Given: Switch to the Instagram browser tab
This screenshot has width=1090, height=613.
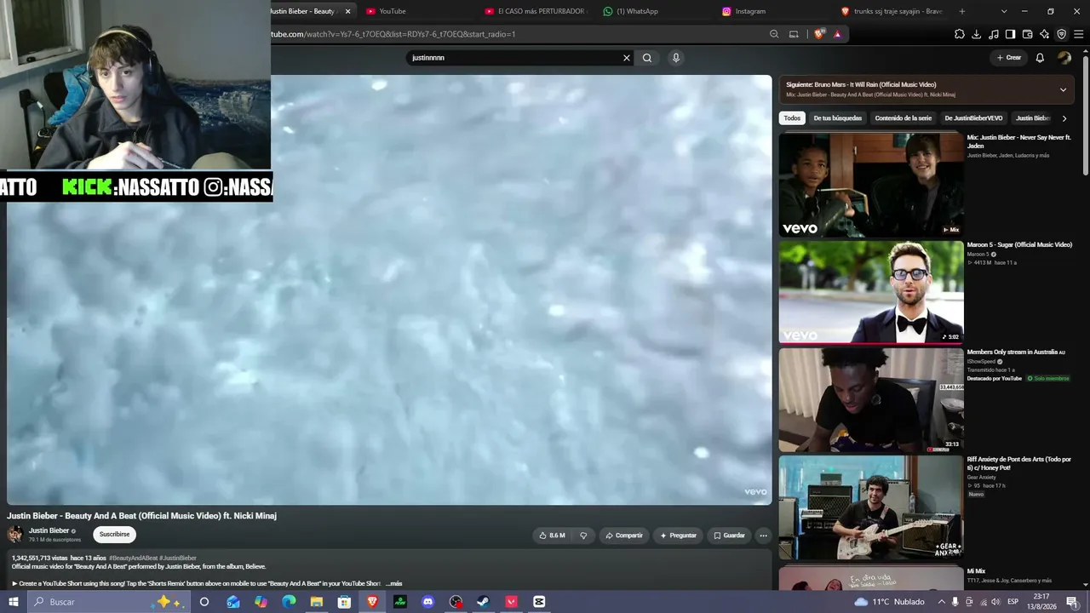Looking at the screenshot, I should (772, 11).
